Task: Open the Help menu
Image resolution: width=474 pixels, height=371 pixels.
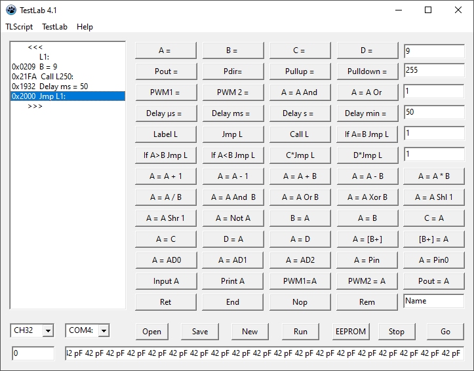Action: pyautogui.click(x=85, y=27)
